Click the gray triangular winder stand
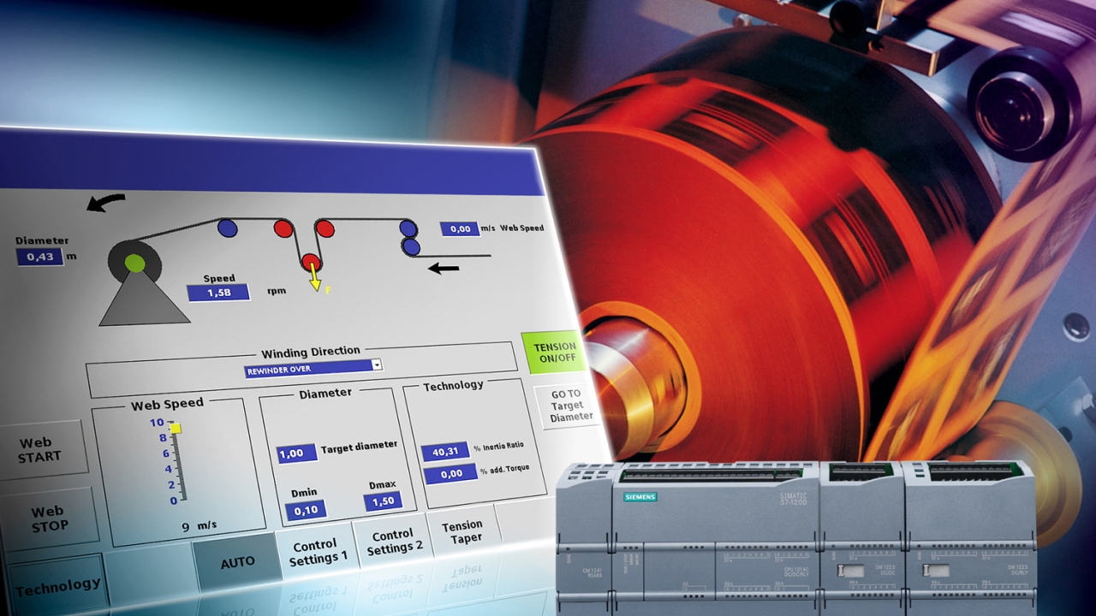The height and width of the screenshot is (616, 1096). pos(143,301)
